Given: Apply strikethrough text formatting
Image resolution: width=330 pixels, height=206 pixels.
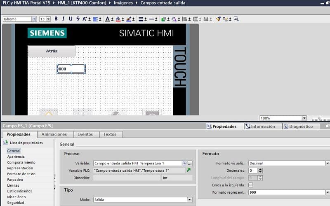Looking at the screenshot, I should tap(78, 19).
